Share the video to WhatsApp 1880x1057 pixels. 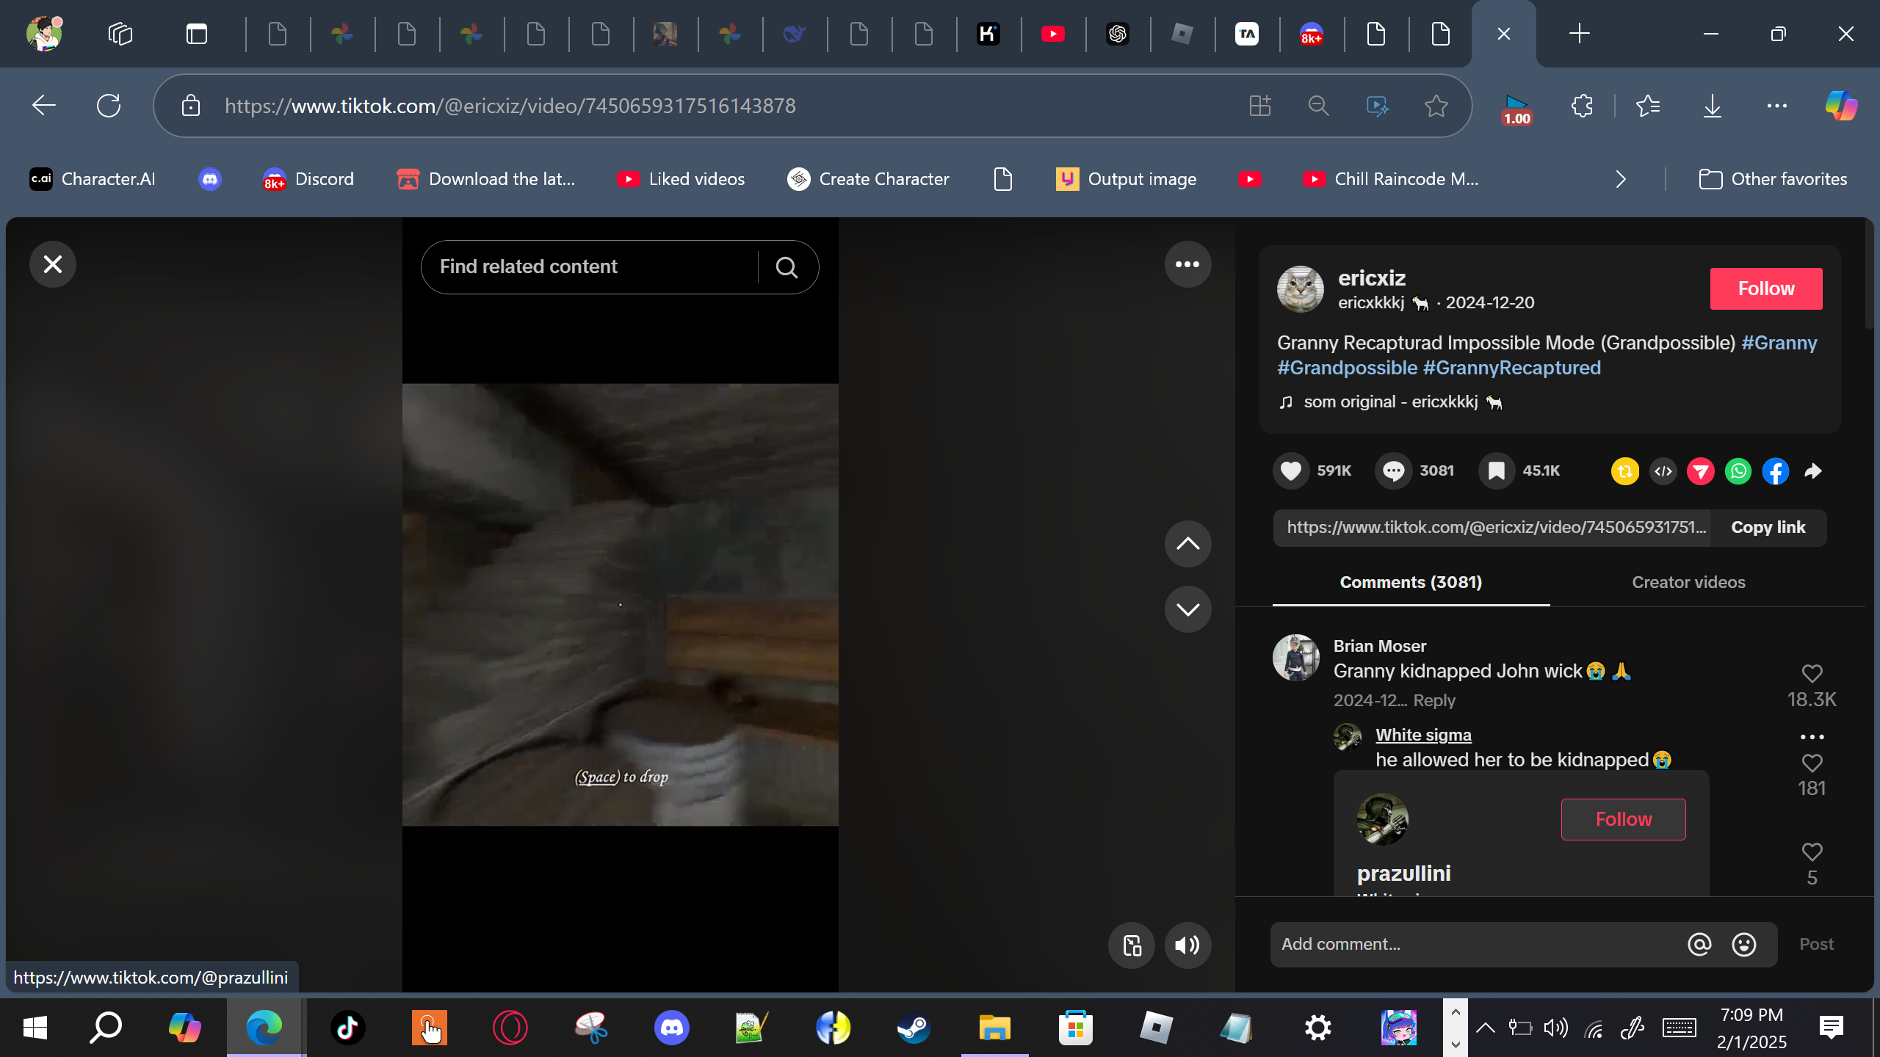pos(1738,471)
